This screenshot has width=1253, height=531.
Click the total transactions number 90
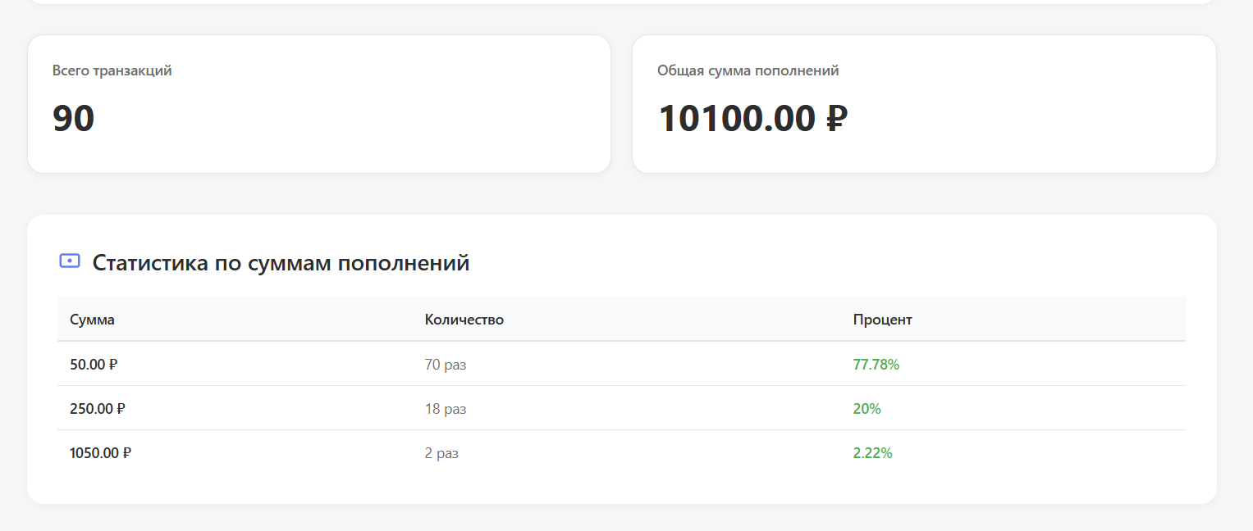pos(74,119)
